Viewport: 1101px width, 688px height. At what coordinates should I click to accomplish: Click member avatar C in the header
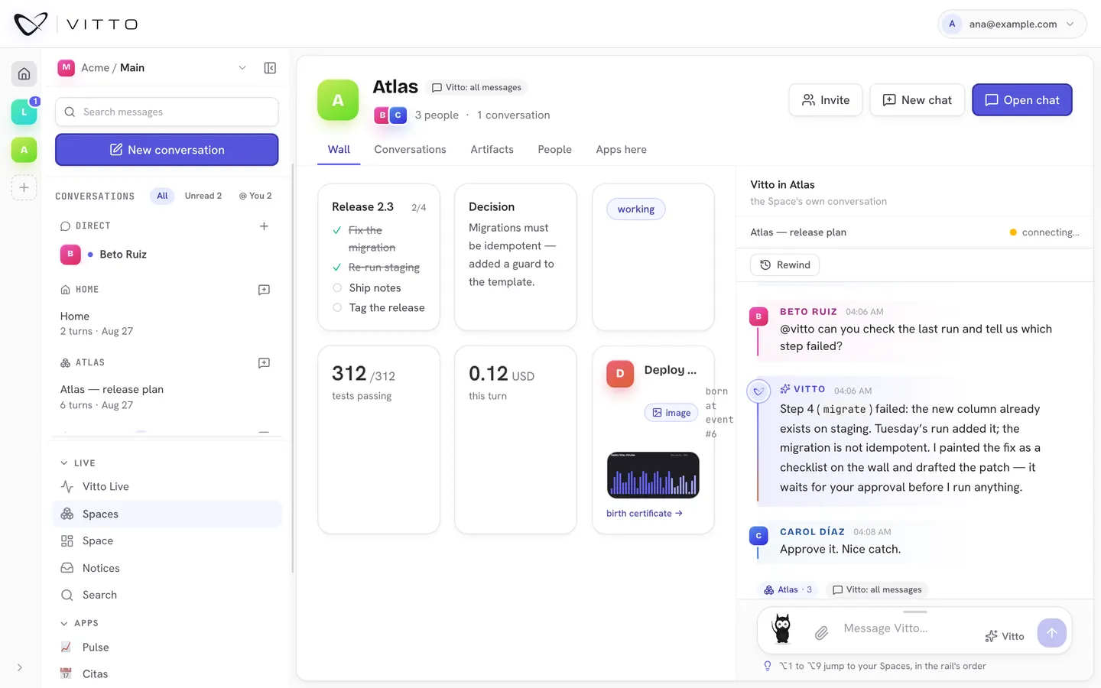point(398,115)
